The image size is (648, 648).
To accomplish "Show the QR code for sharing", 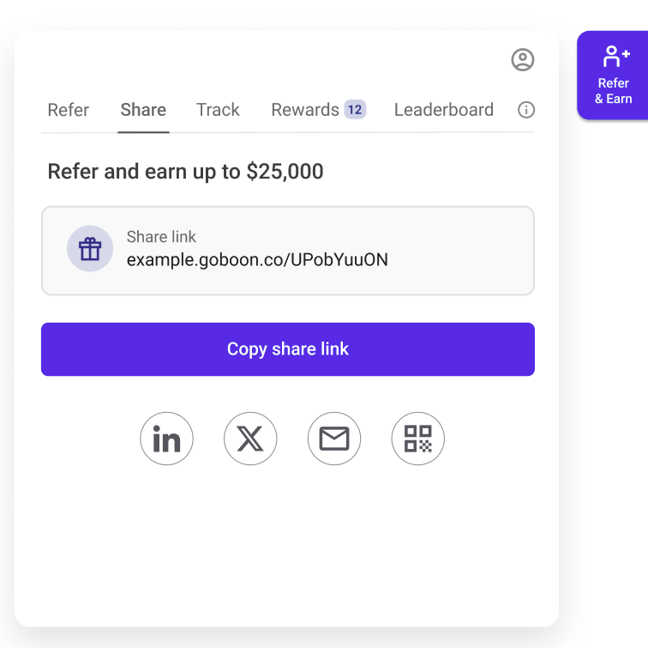I will 418,439.
